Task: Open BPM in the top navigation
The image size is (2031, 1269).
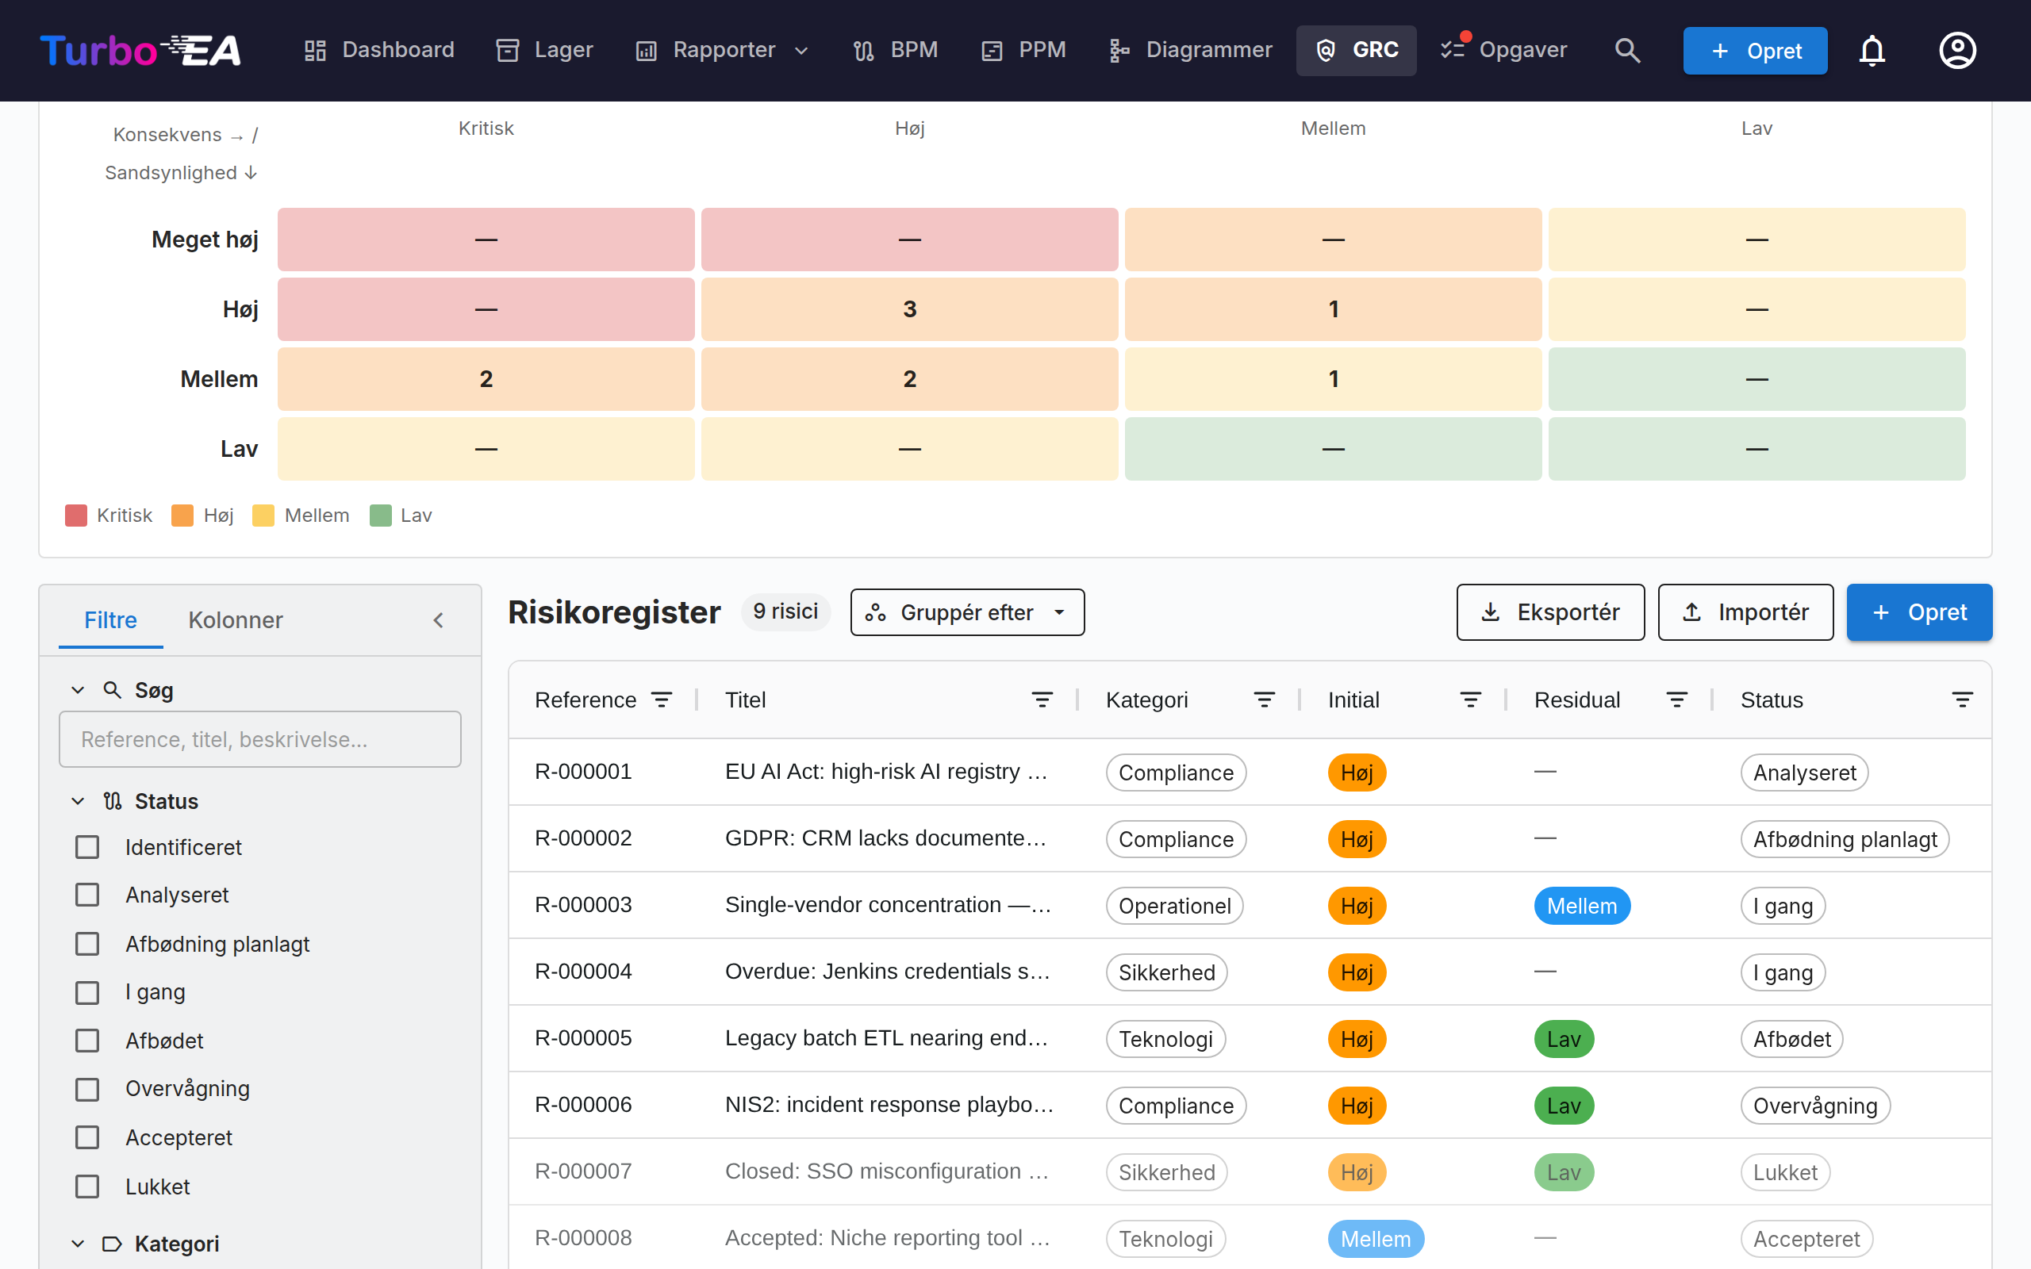Action: pyautogui.click(x=895, y=50)
